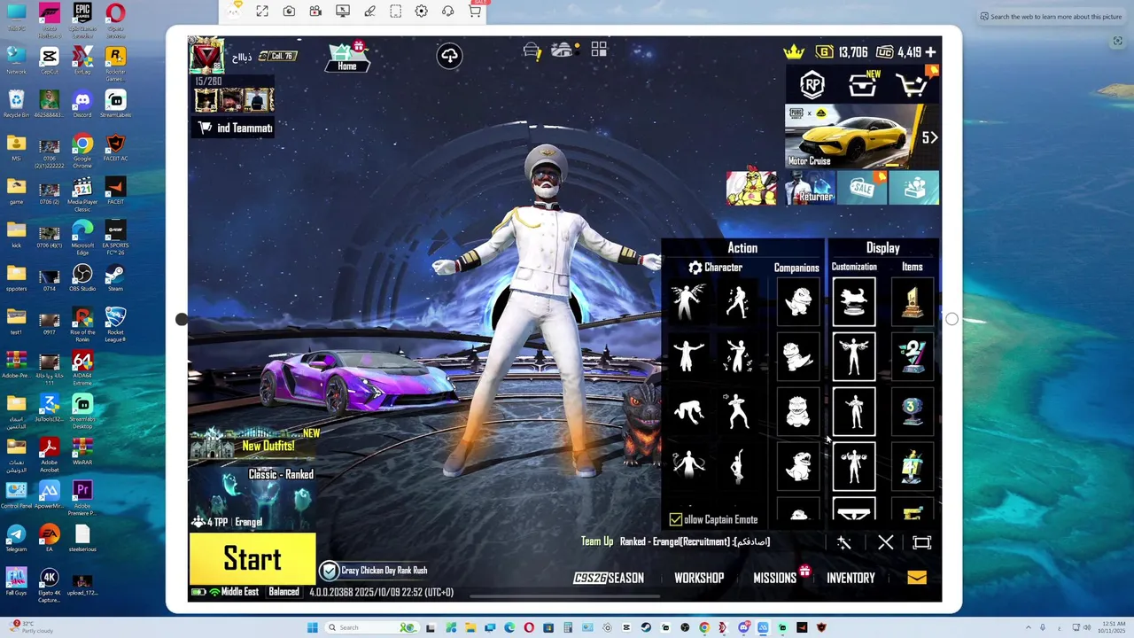Open the crate icon marked NEW
1134x638 pixels.
click(x=863, y=85)
